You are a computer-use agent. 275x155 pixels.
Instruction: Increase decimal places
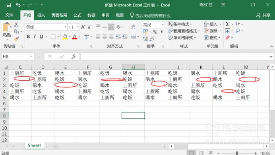(x=145, y=39)
